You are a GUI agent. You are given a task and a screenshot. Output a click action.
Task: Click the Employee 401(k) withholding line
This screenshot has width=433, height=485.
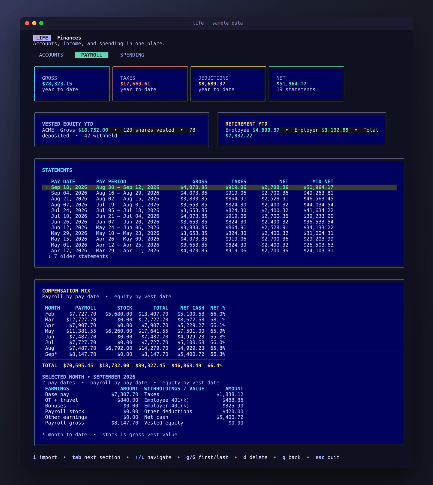(194, 400)
